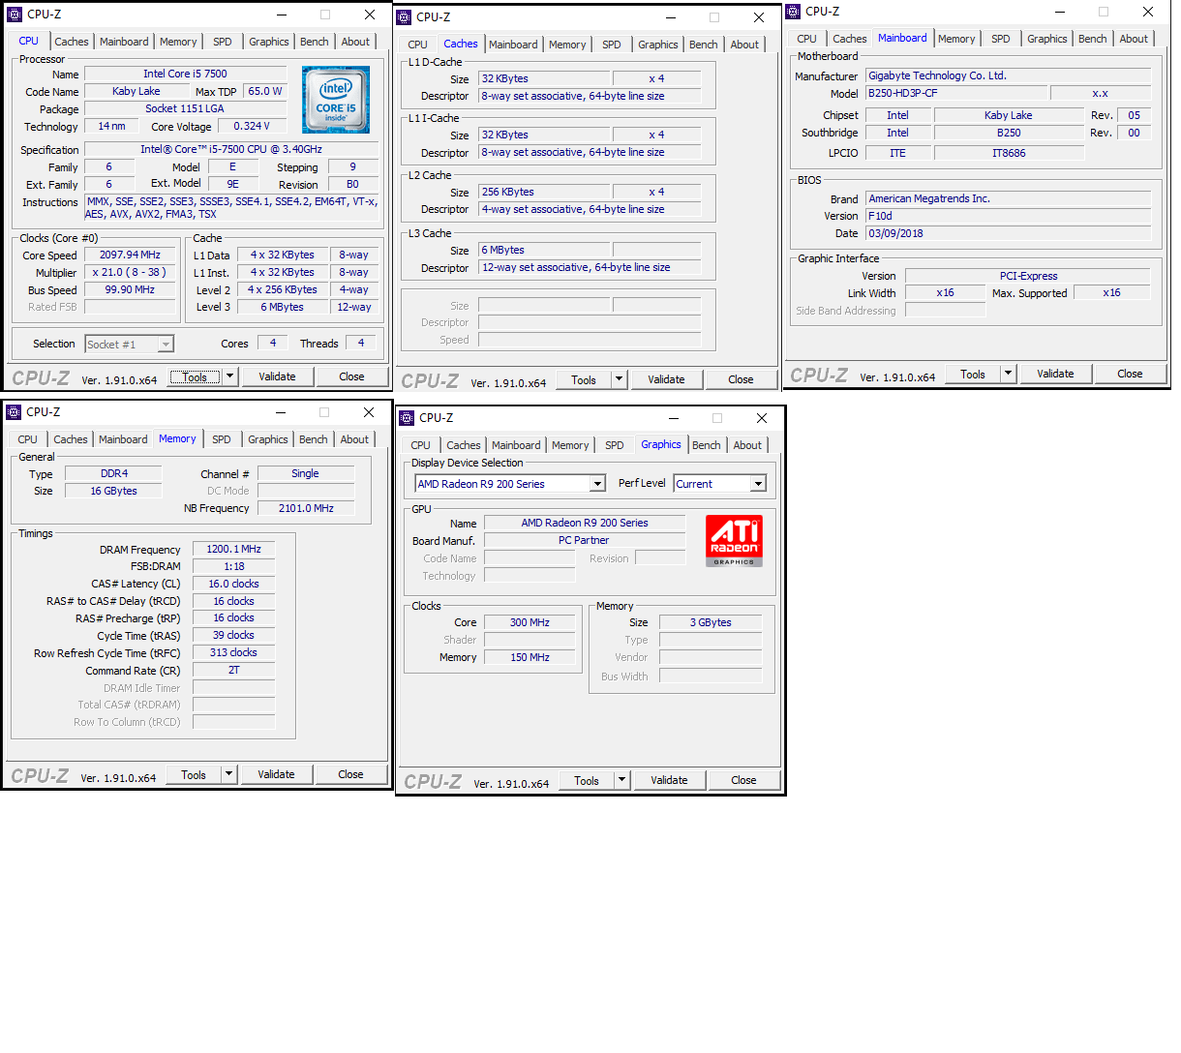Click the CPU-Z app icon in Memory window titlebar
The image size is (1181, 1053).
coord(14,412)
